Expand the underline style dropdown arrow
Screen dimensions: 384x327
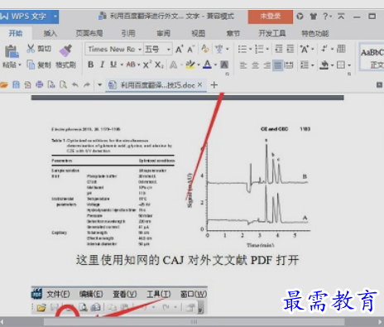tap(122, 65)
